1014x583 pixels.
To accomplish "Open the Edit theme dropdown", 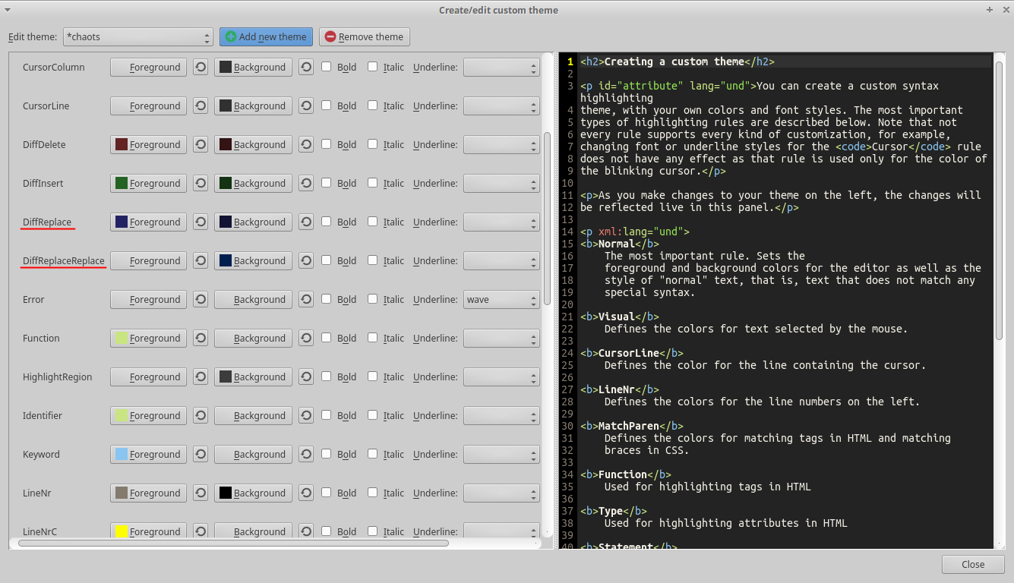I will click(137, 36).
